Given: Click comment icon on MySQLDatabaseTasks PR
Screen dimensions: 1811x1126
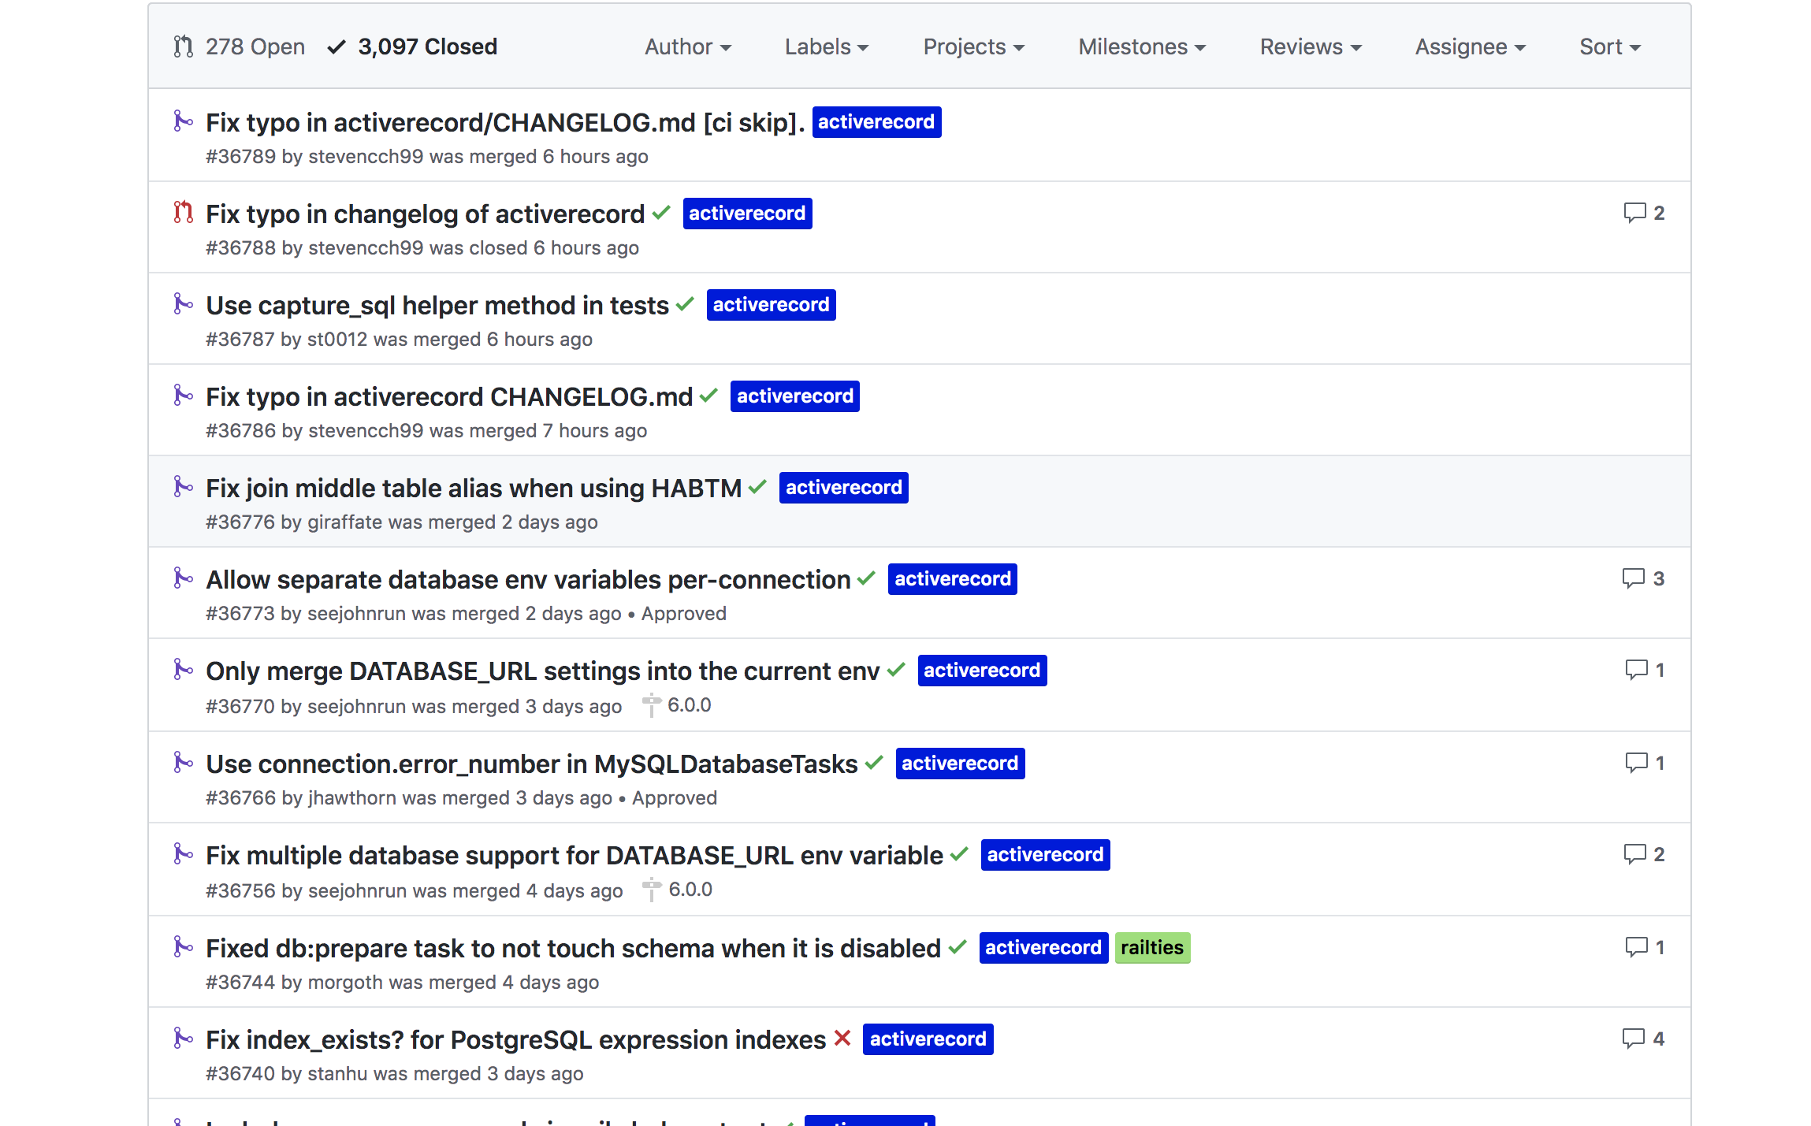Looking at the screenshot, I should (1636, 763).
